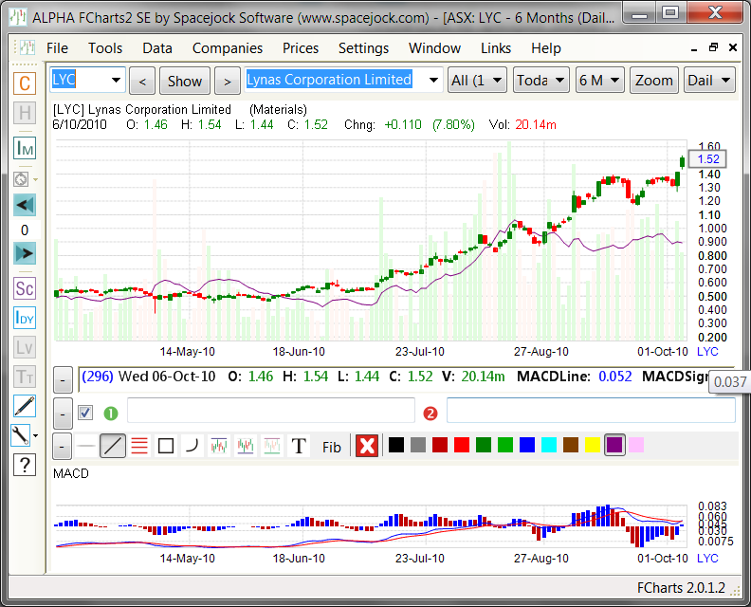This screenshot has width=751, height=607.
Task: Expand the clock icon dropdown arrow
Action: [35, 180]
